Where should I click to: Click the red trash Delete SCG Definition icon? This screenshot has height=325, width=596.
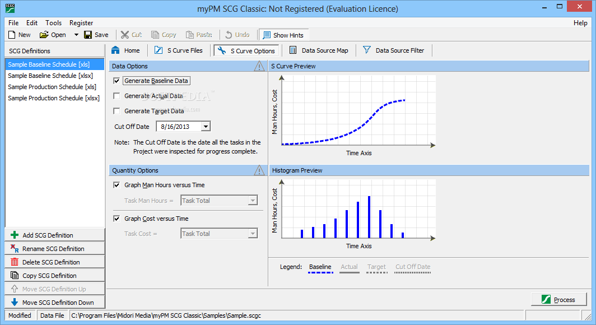15,262
